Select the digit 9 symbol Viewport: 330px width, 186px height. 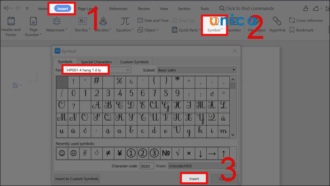point(177,94)
